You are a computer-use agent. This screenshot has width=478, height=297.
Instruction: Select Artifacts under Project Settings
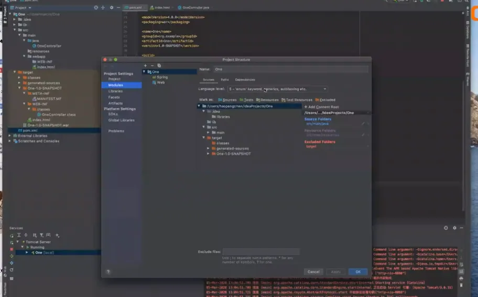tap(115, 103)
